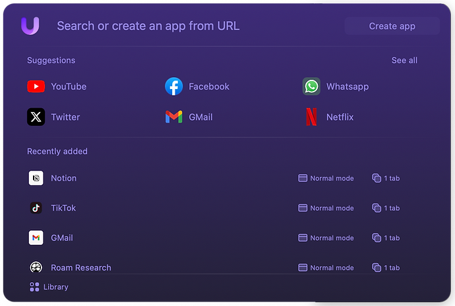Click the mode window icon in GMail row
Screen dimensions: 455x306
(303, 238)
